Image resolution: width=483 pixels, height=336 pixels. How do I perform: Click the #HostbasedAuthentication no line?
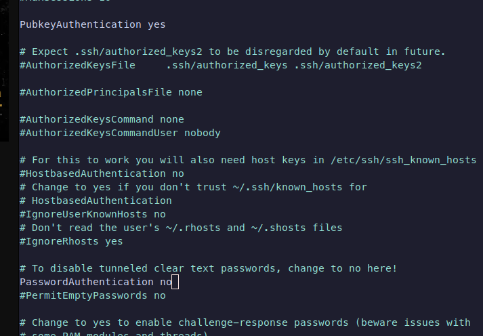pyautogui.click(x=102, y=173)
